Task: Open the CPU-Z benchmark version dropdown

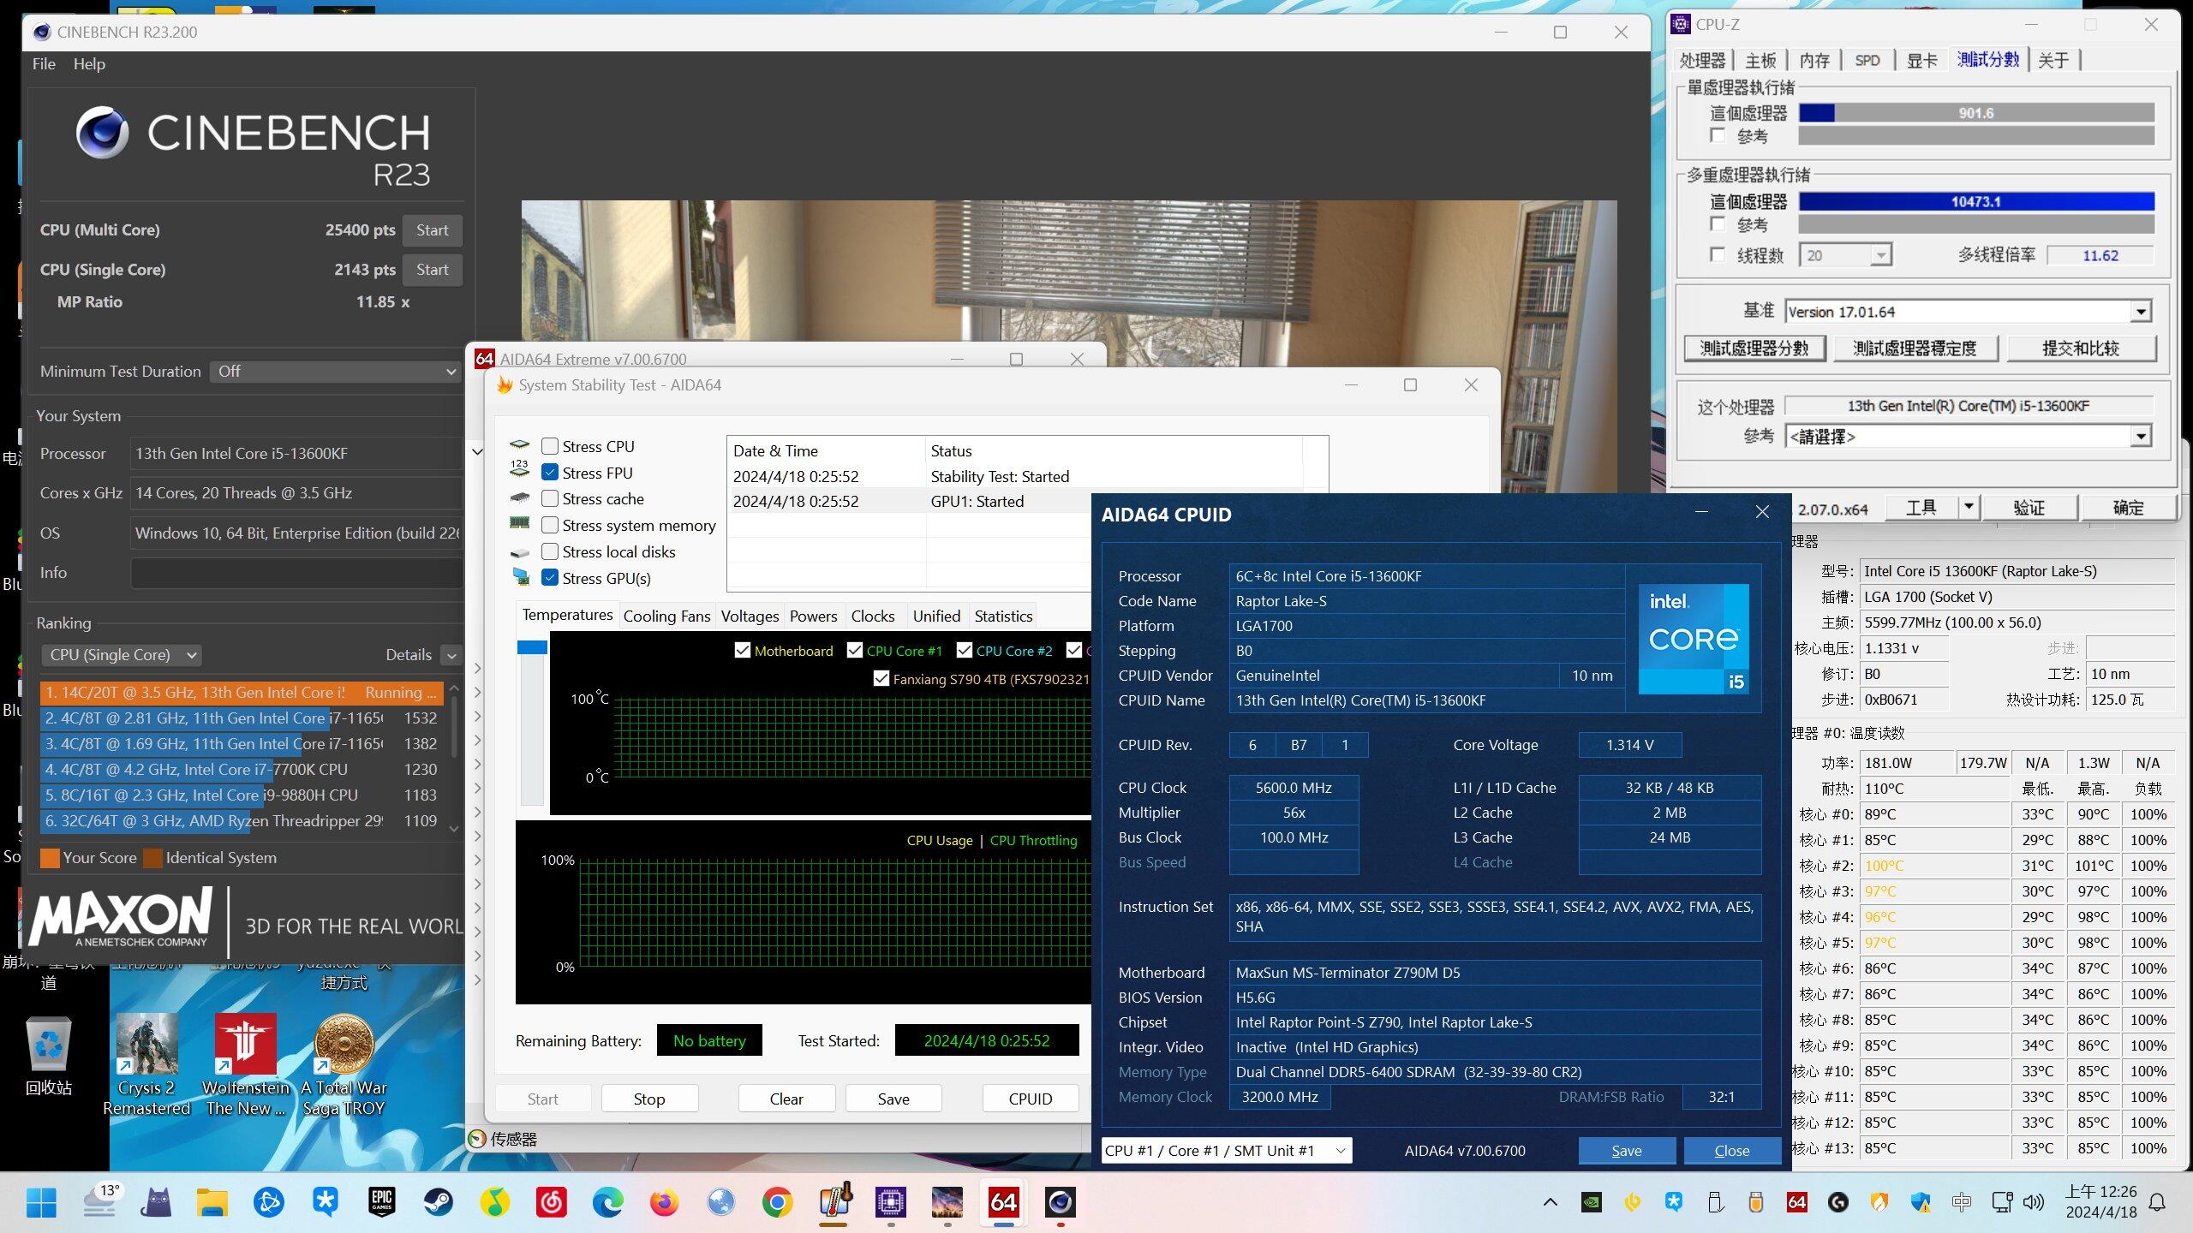Action: [x=2141, y=312]
